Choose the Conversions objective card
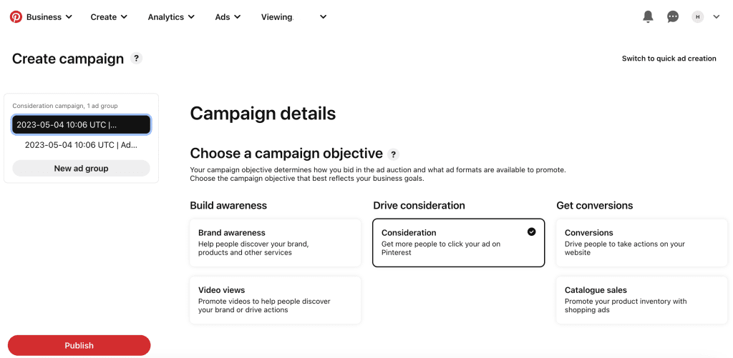The width and height of the screenshot is (733, 358). click(x=641, y=243)
